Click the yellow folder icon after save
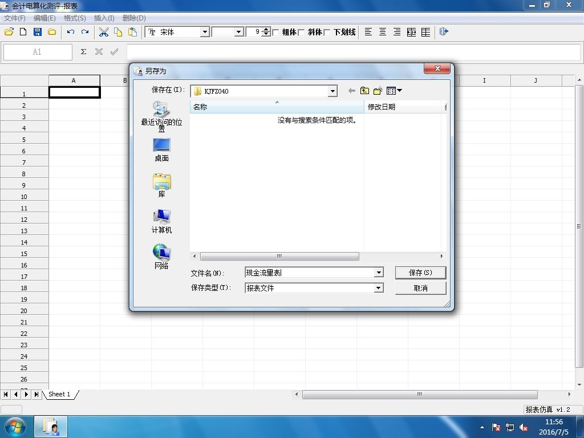Screen dimensions: 584x438 point(52,32)
